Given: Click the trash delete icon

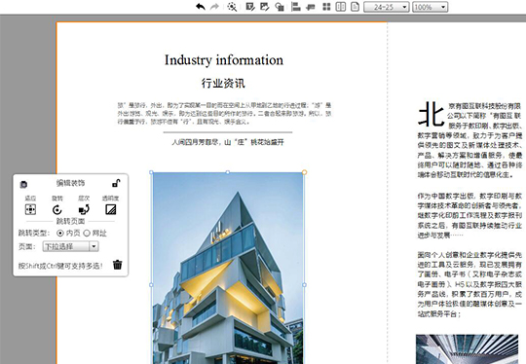Looking at the screenshot, I should coord(118,265).
